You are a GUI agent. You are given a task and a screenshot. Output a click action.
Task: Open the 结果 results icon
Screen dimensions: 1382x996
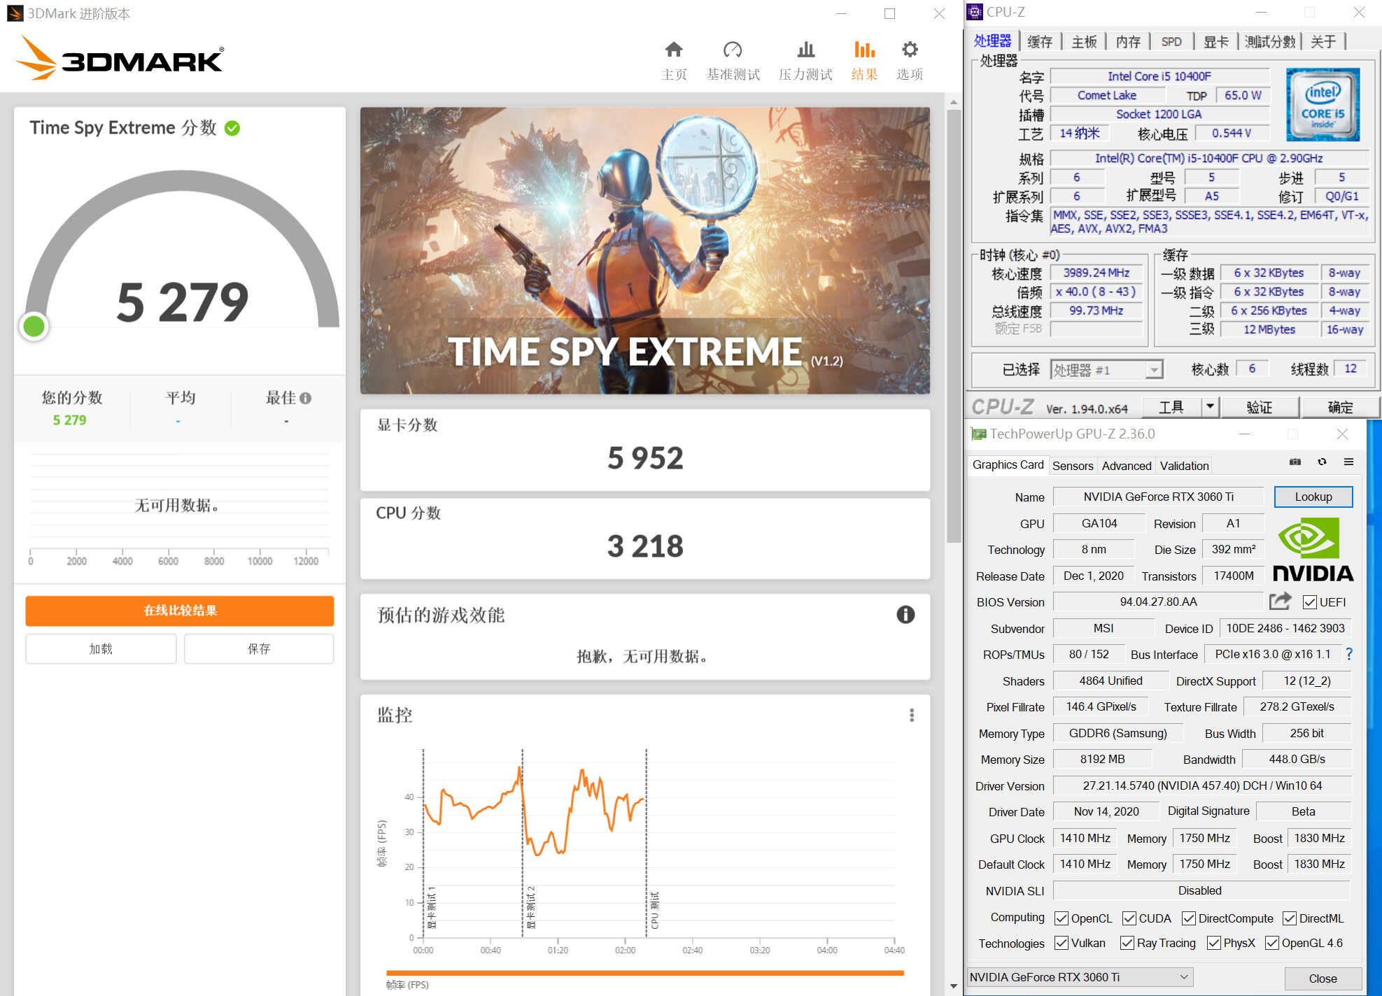[x=864, y=50]
